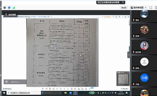Click the blue security shield icon
The height and width of the screenshot is (96, 157).
pos(9,8)
